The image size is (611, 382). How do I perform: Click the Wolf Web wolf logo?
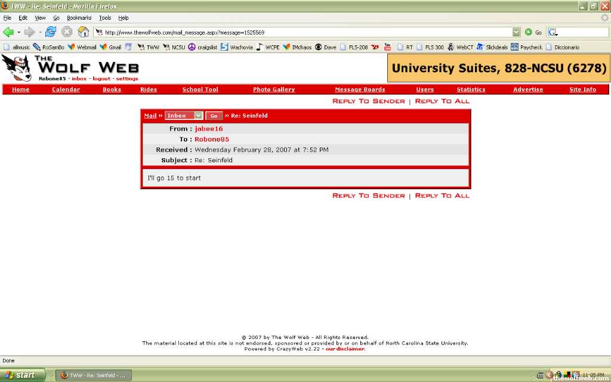click(x=16, y=68)
